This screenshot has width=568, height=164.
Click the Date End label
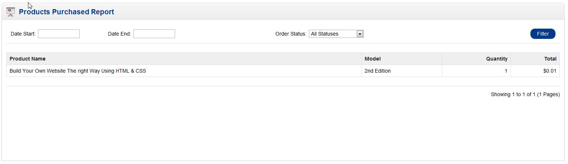click(x=119, y=34)
